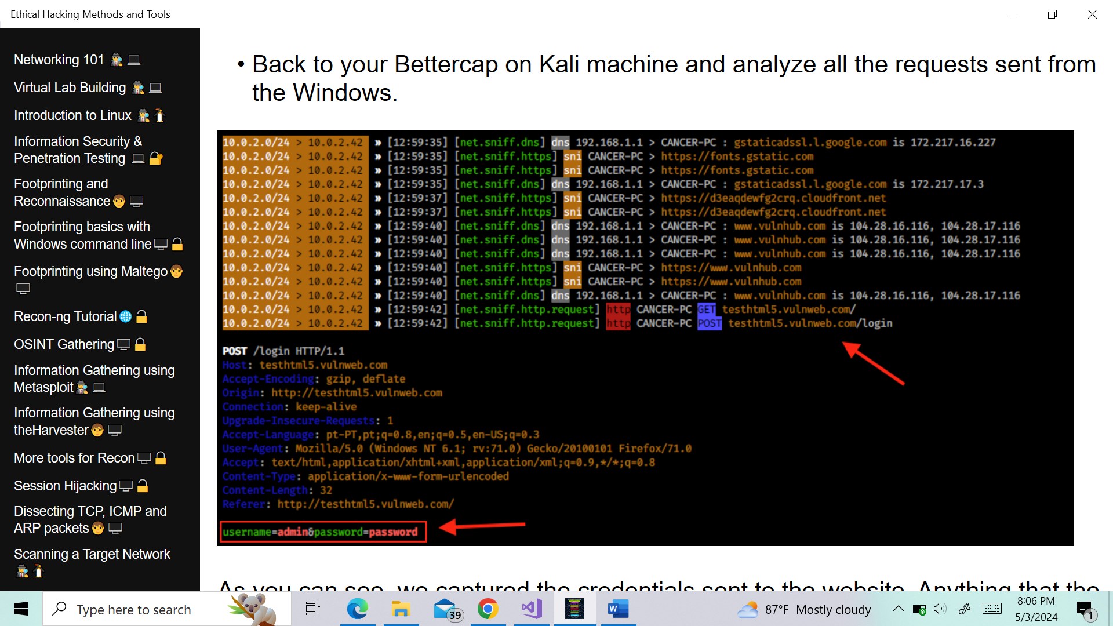Screen dimensions: 1113x626
Task: Open the OSINT Gathering lesson
Action: coord(64,344)
